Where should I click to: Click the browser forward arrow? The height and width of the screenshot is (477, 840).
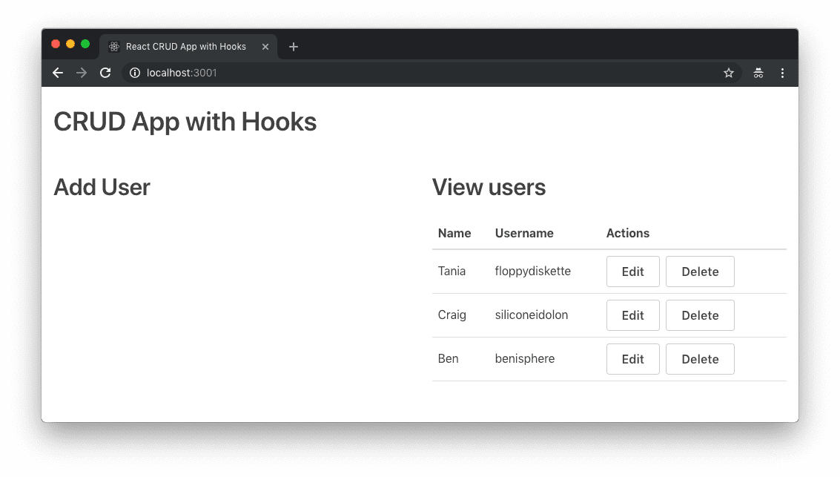click(x=82, y=73)
